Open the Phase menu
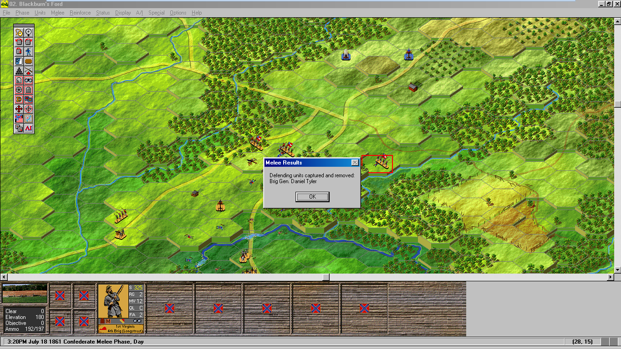621x349 pixels. [x=22, y=13]
